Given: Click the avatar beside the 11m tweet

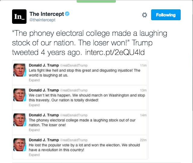Looking at the screenshot, I should [20, 71].
